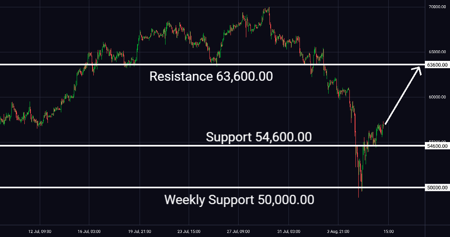Select the Support 54,600.00 text label

pyautogui.click(x=258, y=137)
